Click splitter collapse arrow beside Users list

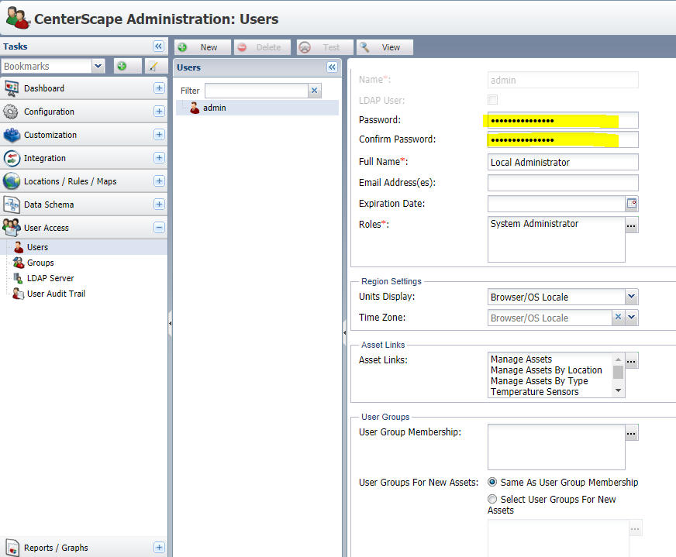(x=345, y=332)
